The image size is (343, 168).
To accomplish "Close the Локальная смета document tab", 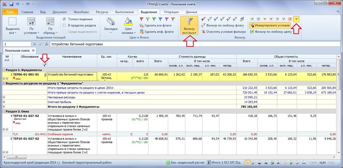I will pyautogui.click(x=33, y=50).
